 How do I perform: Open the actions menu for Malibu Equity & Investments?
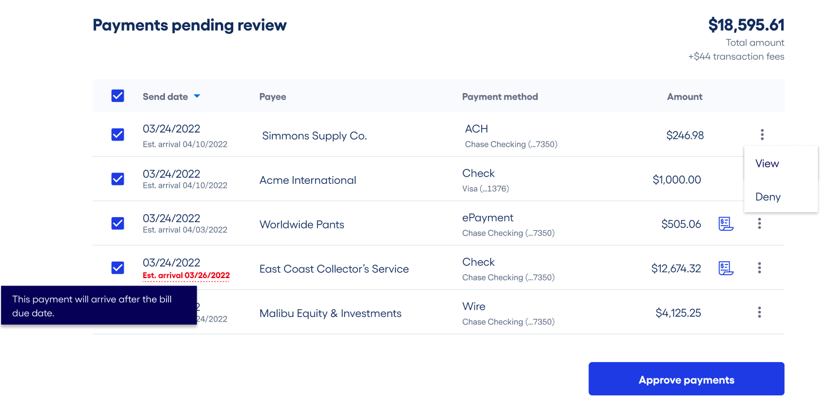tap(759, 312)
